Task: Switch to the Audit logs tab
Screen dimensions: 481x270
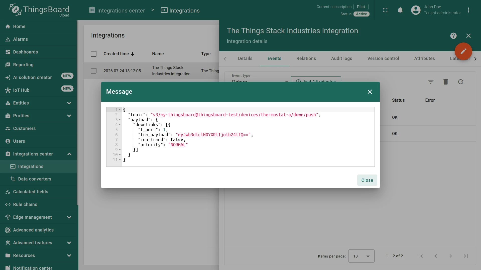Action: [x=341, y=58]
